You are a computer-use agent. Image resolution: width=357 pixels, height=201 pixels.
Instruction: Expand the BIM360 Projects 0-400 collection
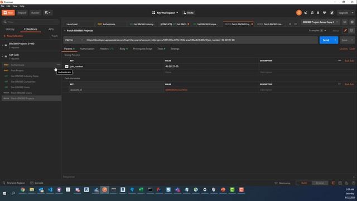coord(2,45)
